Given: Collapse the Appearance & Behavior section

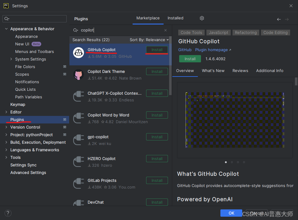Looking at the screenshot, I should click(x=6, y=29).
